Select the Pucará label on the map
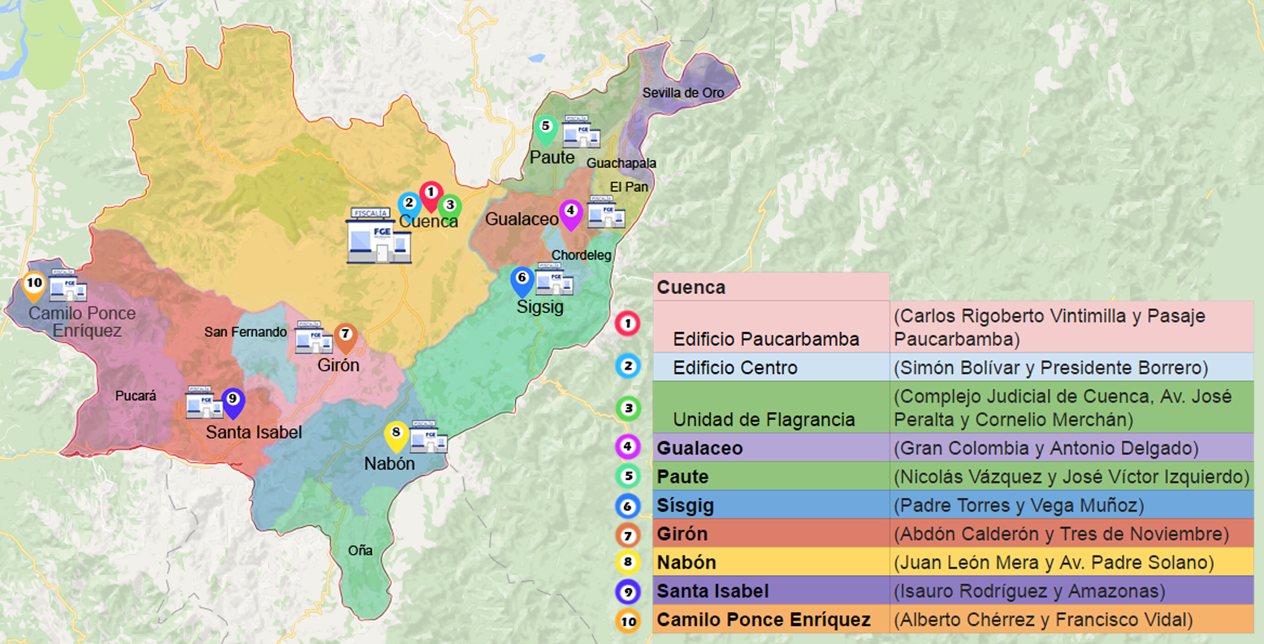 [136, 396]
